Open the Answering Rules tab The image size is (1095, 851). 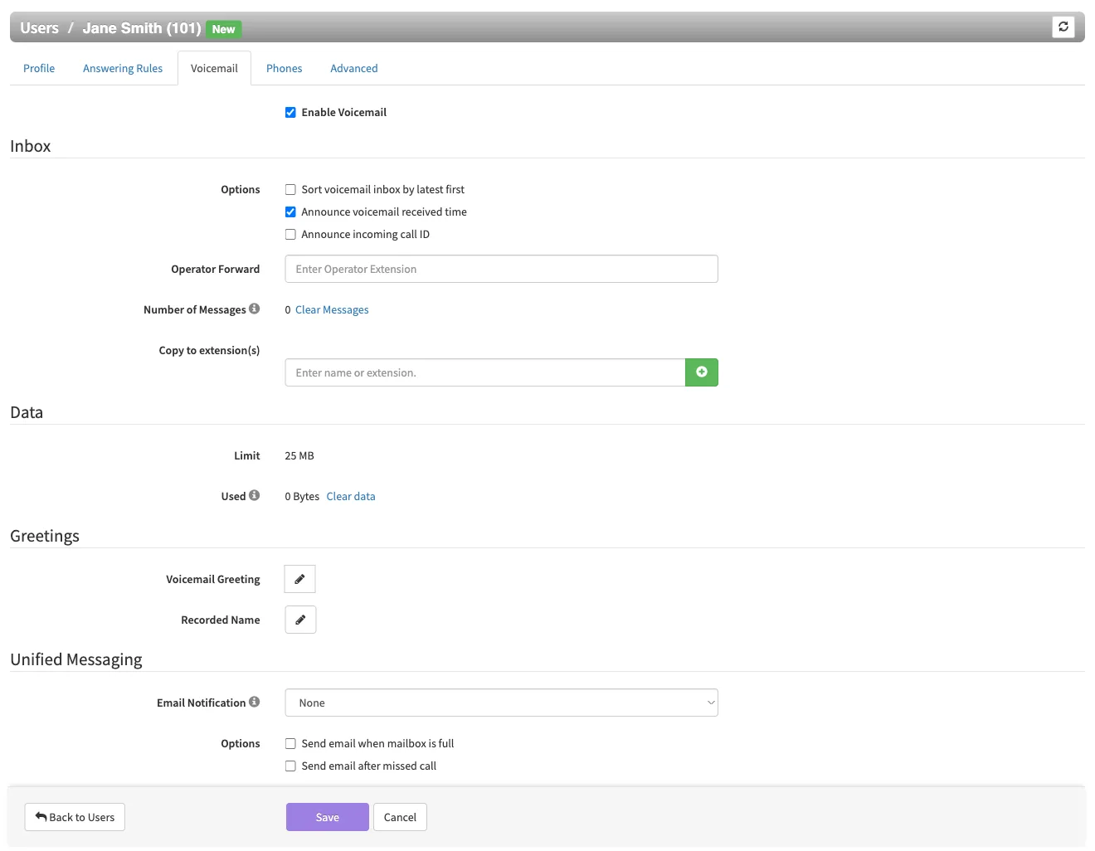(x=123, y=68)
